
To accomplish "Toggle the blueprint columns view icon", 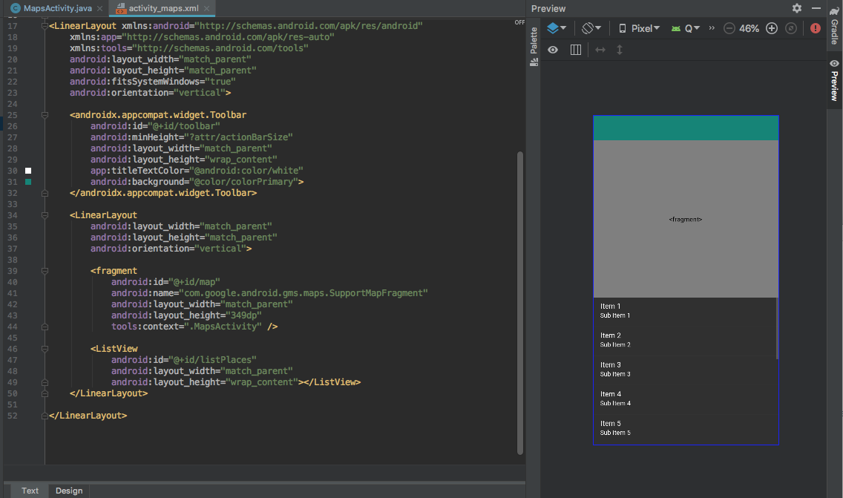I will [575, 50].
